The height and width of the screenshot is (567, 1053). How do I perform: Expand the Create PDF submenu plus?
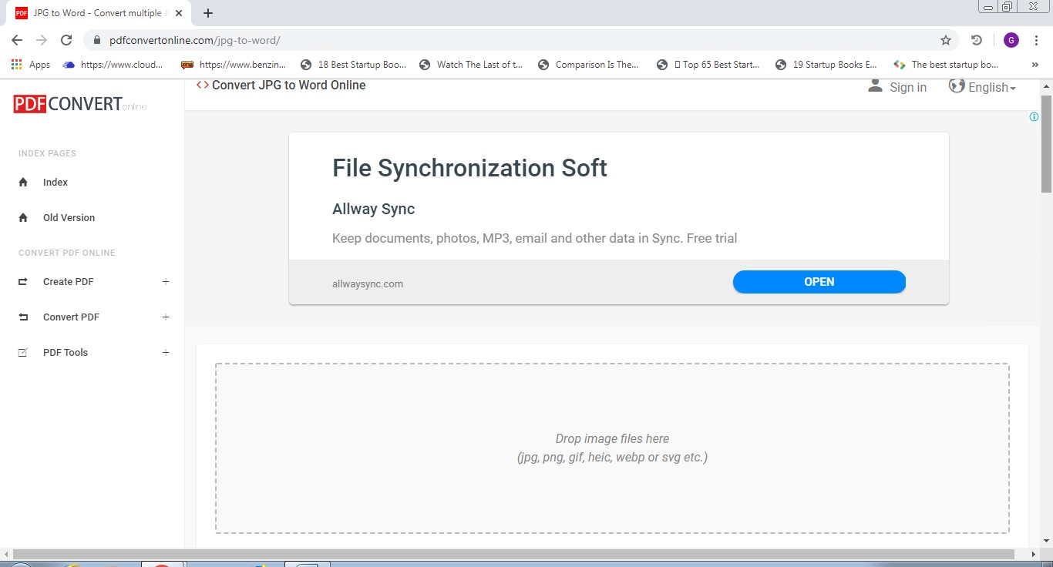tap(166, 282)
